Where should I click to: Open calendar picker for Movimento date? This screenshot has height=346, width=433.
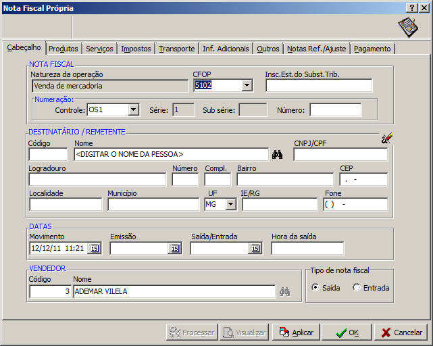click(x=94, y=249)
